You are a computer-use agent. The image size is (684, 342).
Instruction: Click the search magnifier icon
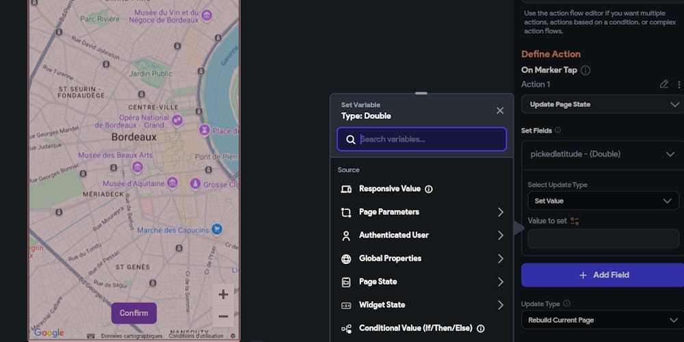point(351,140)
